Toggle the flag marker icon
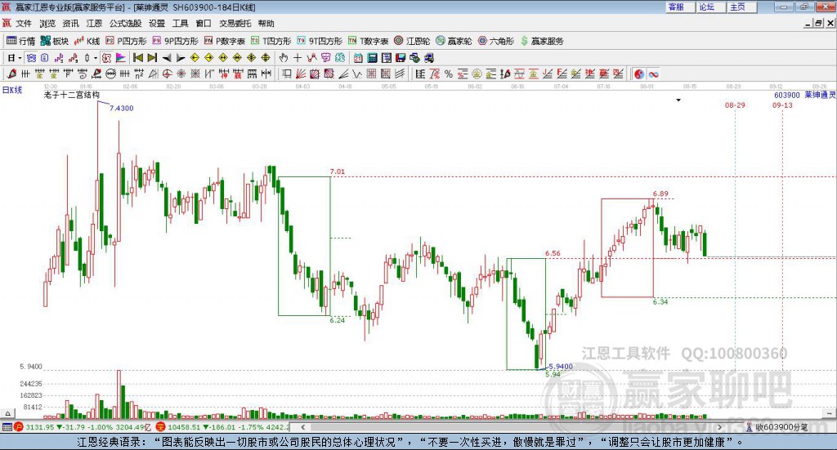The width and height of the screenshot is (837, 450). (121, 58)
